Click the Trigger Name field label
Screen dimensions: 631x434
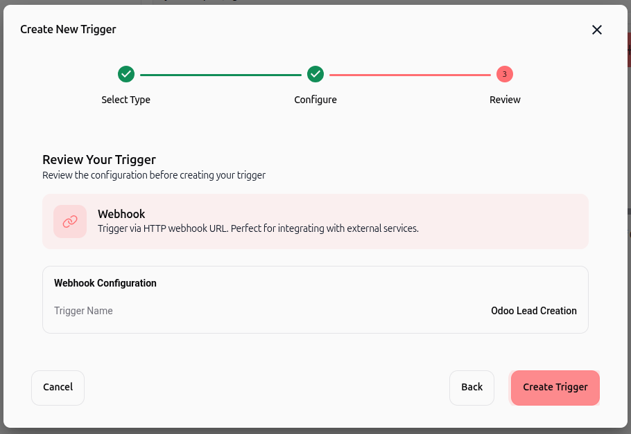click(x=83, y=311)
